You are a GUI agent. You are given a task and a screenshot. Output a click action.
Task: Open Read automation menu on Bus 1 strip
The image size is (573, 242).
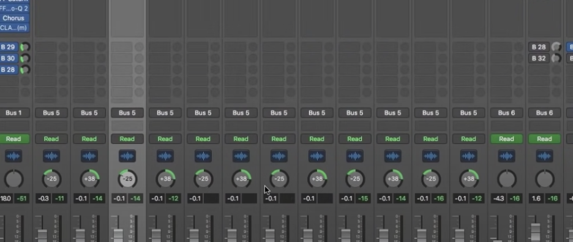pyautogui.click(x=13, y=139)
